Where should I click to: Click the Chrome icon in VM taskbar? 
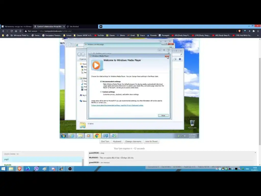click(x=97, y=136)
